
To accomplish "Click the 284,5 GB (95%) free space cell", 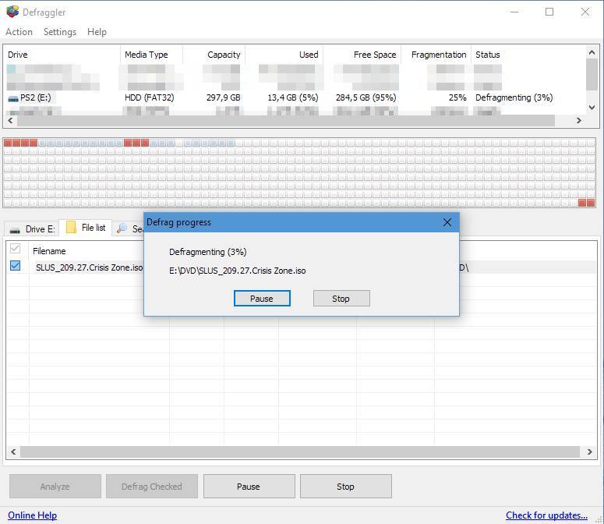I will 366,98.
